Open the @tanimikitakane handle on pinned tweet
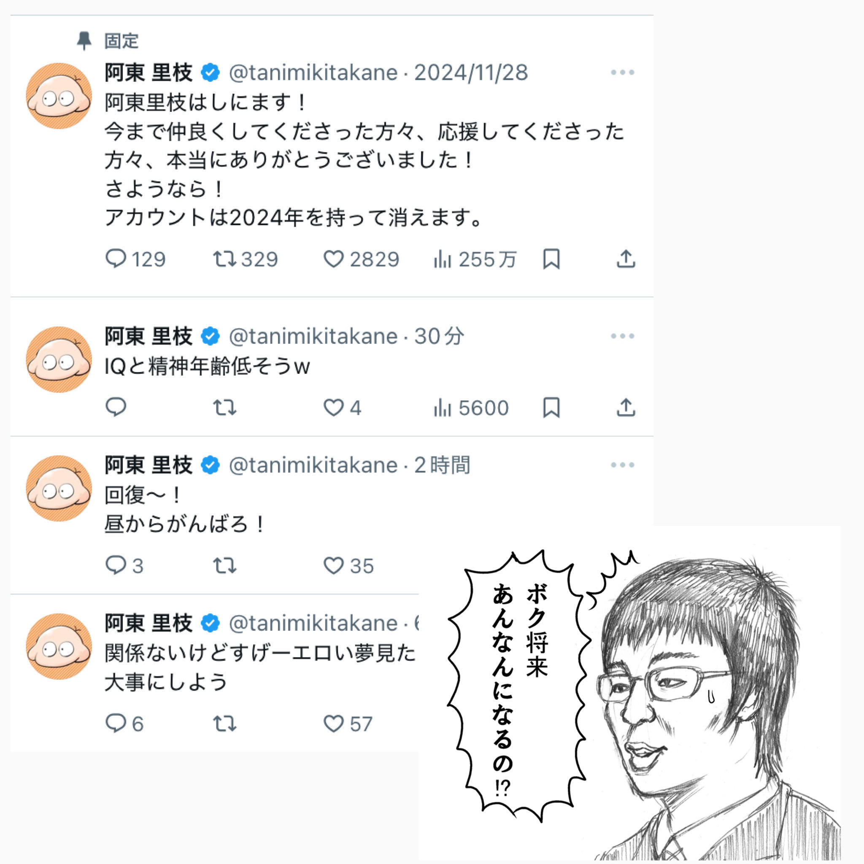Viewport: 864px width, 864px height. click(x=313, y=73)
